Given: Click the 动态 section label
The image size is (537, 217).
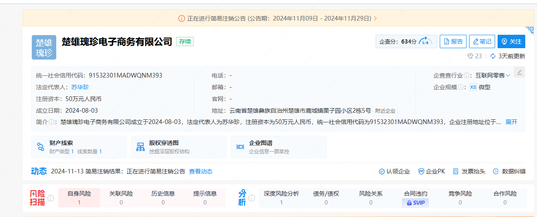Looking at the screenshot, I should (39, 171).
